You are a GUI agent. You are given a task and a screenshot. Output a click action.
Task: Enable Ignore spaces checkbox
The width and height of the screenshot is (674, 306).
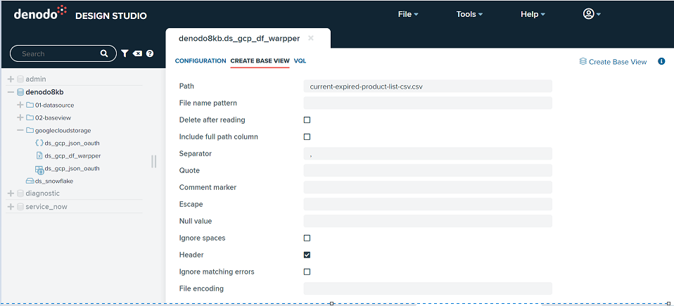point(307,238)
